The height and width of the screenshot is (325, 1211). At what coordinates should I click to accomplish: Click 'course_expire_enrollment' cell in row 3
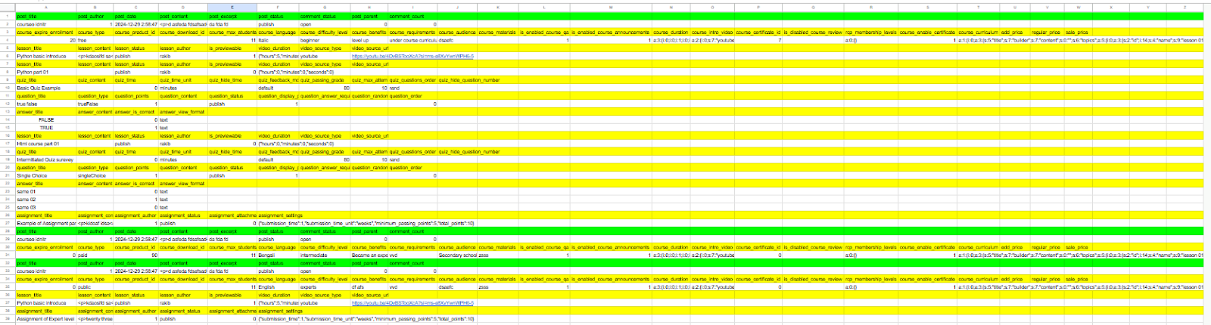pos(45,32)
